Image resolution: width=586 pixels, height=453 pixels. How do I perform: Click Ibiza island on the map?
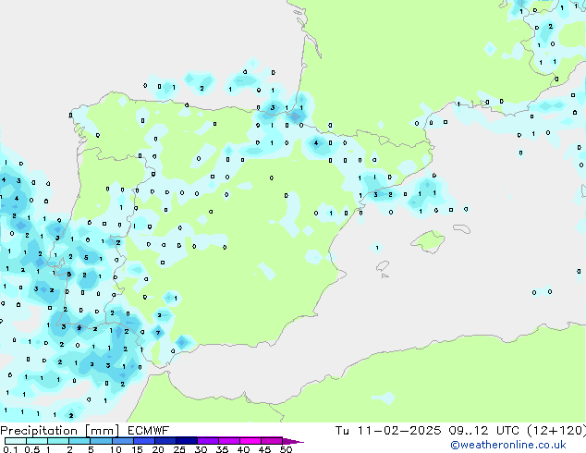[x=383, y=266]
